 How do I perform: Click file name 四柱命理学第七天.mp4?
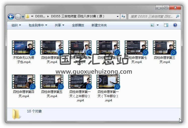point(136,60)
